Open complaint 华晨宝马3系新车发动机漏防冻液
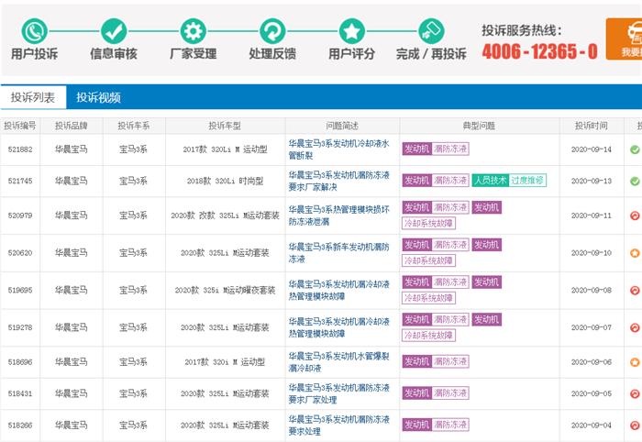Screen dimensions: 642x442 click(339, 253)
